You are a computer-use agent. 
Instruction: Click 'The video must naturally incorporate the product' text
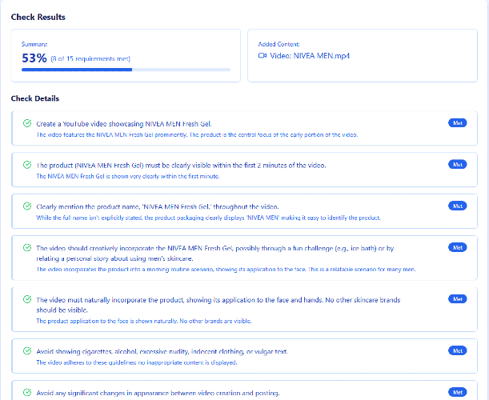pyautogui.click(x=218, y=305)
